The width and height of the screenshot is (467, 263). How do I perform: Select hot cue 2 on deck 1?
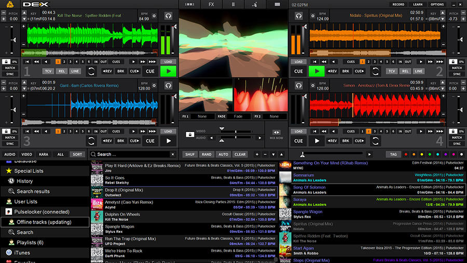(x=64, y=62)
